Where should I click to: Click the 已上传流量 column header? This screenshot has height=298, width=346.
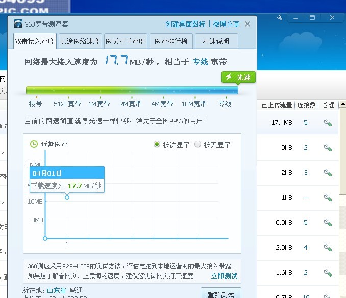[x=277, y=105]
